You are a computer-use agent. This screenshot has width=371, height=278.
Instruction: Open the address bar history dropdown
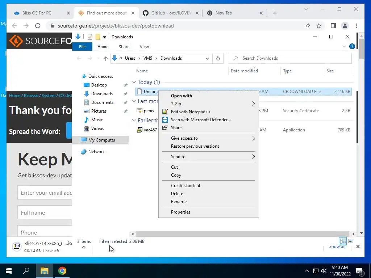[207, 59]
